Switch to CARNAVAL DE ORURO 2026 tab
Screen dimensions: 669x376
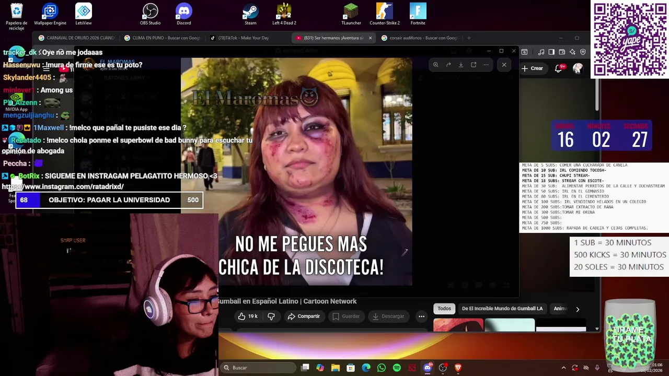click(76, 38)
